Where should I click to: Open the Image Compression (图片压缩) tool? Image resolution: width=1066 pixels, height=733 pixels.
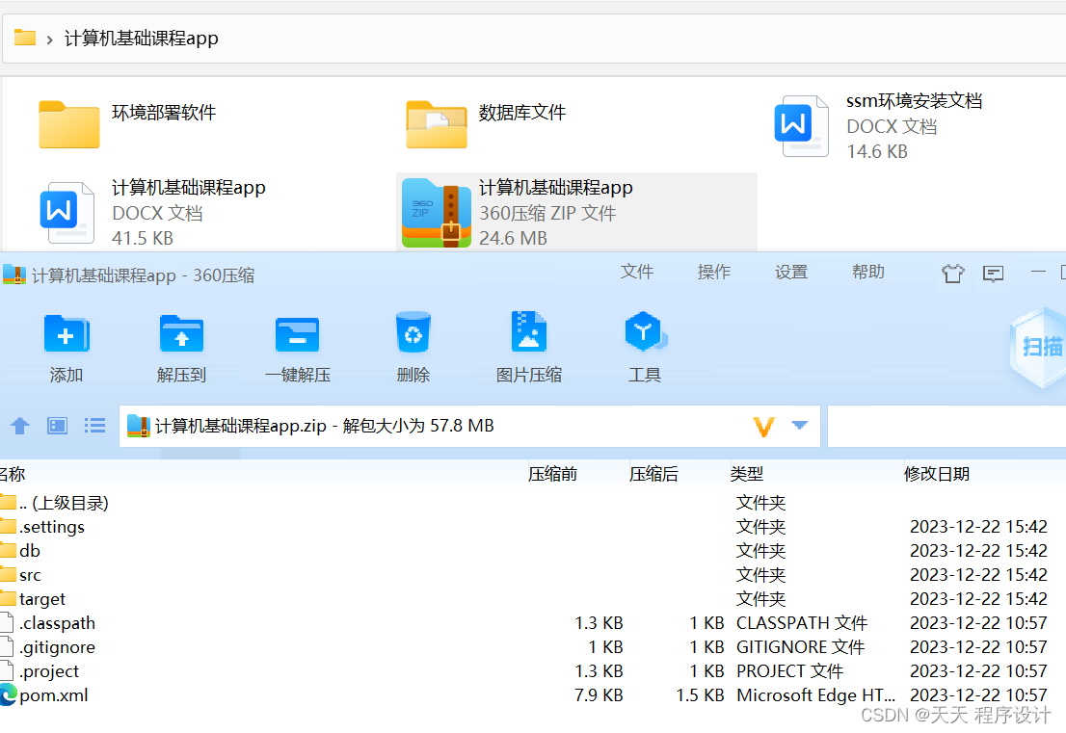pos(528,331)
